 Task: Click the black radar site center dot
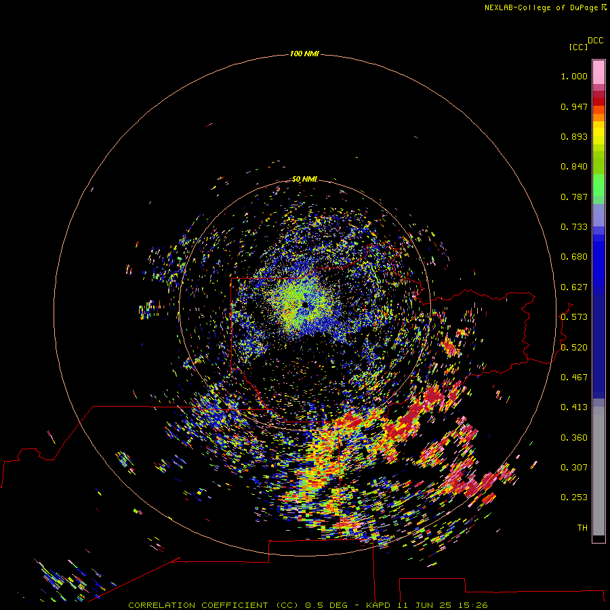pyautogui.click(x=304, y=305)
